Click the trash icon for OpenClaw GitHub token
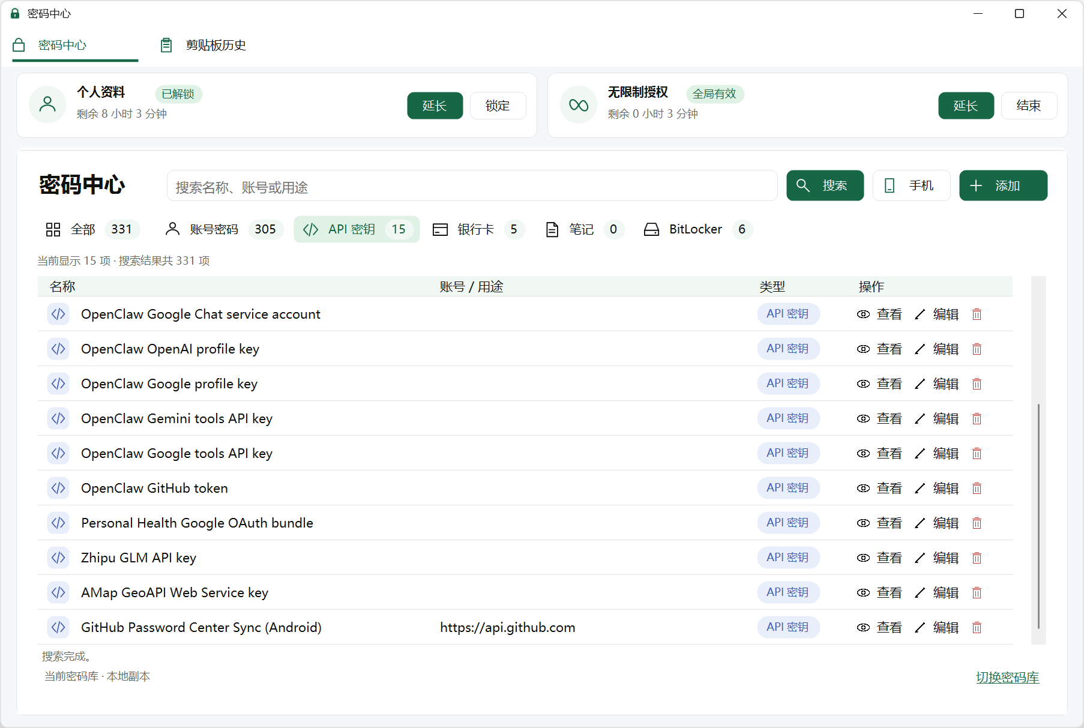1084x728 pixels. 977,489
